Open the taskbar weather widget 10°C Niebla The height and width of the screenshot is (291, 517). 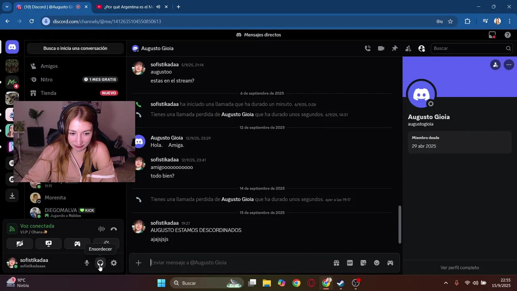pos(18,283)
